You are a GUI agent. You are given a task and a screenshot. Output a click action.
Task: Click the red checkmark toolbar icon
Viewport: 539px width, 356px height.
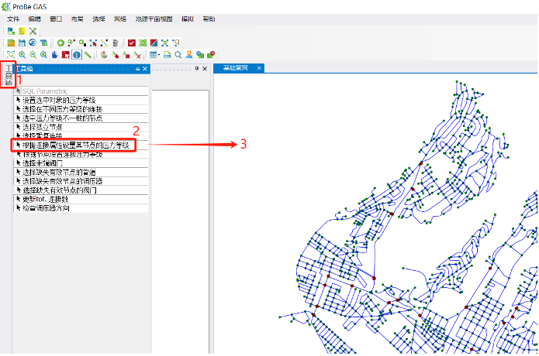tap(132, 43)
